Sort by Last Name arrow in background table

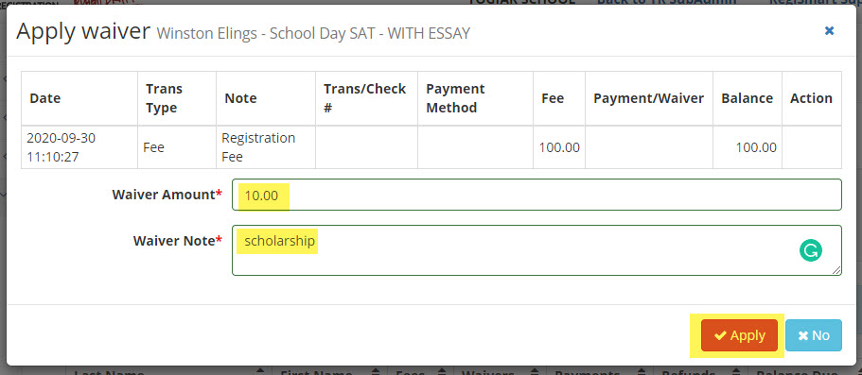point(260,372)
